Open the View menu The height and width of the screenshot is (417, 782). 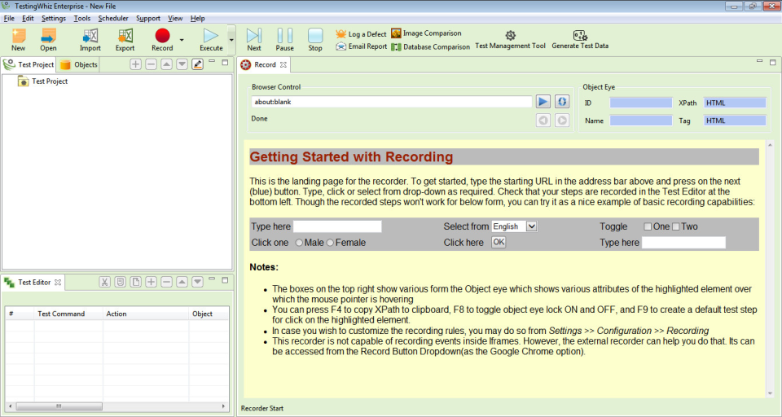click(175, 19)
